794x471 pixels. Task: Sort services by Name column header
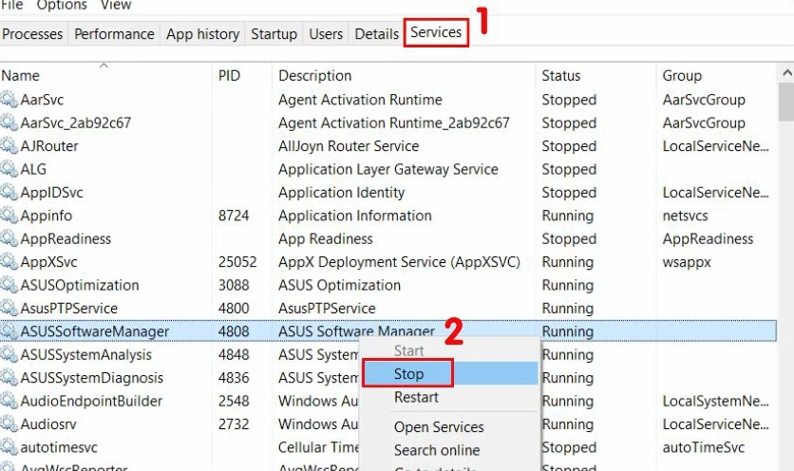[x=21, y=76]
